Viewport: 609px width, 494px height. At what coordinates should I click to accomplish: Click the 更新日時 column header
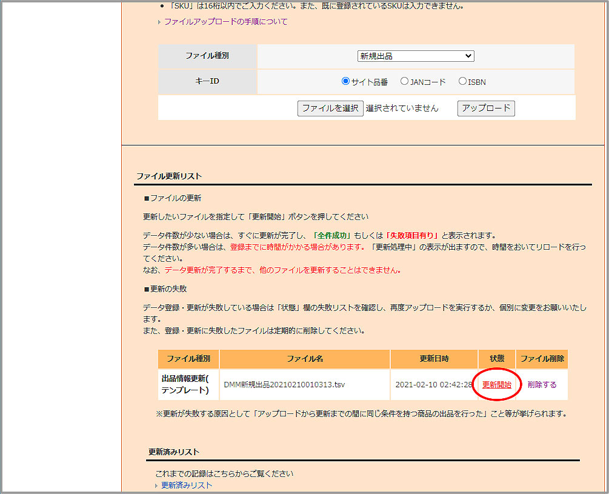coord(434,359)
